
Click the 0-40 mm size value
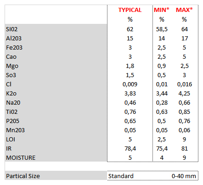tap(184, 176)
